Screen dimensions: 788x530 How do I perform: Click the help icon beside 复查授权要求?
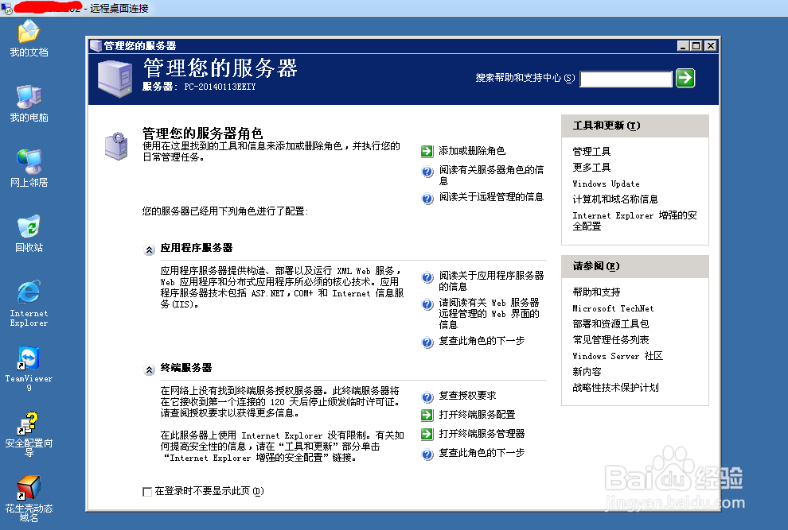pos(427,397)
